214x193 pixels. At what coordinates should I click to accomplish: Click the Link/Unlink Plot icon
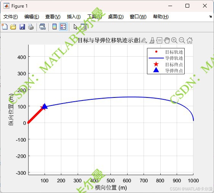pos(43,27)
